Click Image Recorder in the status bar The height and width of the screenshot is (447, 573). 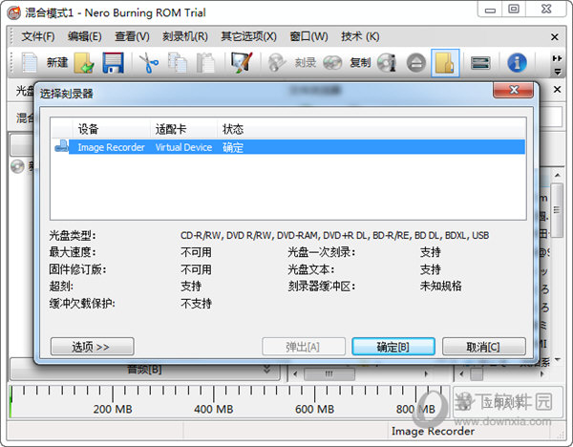[433, 432]
